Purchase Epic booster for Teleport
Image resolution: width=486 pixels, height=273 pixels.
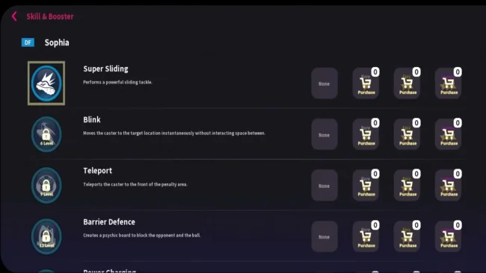[407, 185]
